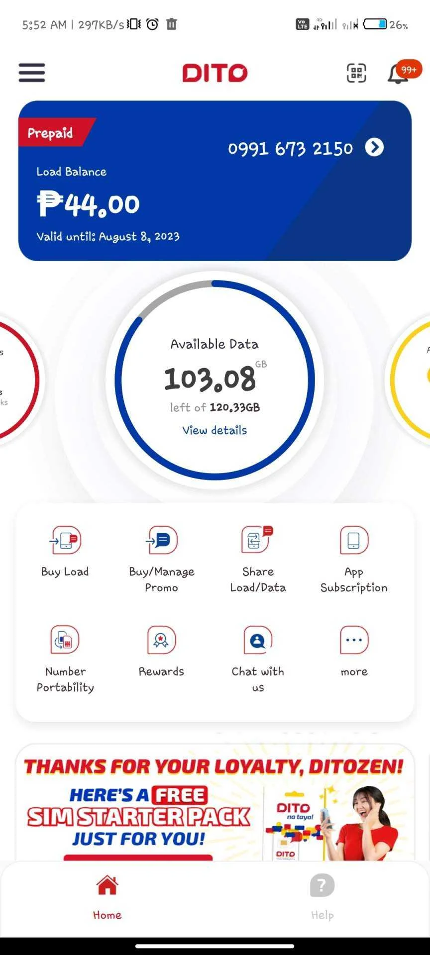This screenshot has width=430, height=955.
Task: Tap the DITO logo
Action: pyautogui.click(x=215, y=73)
